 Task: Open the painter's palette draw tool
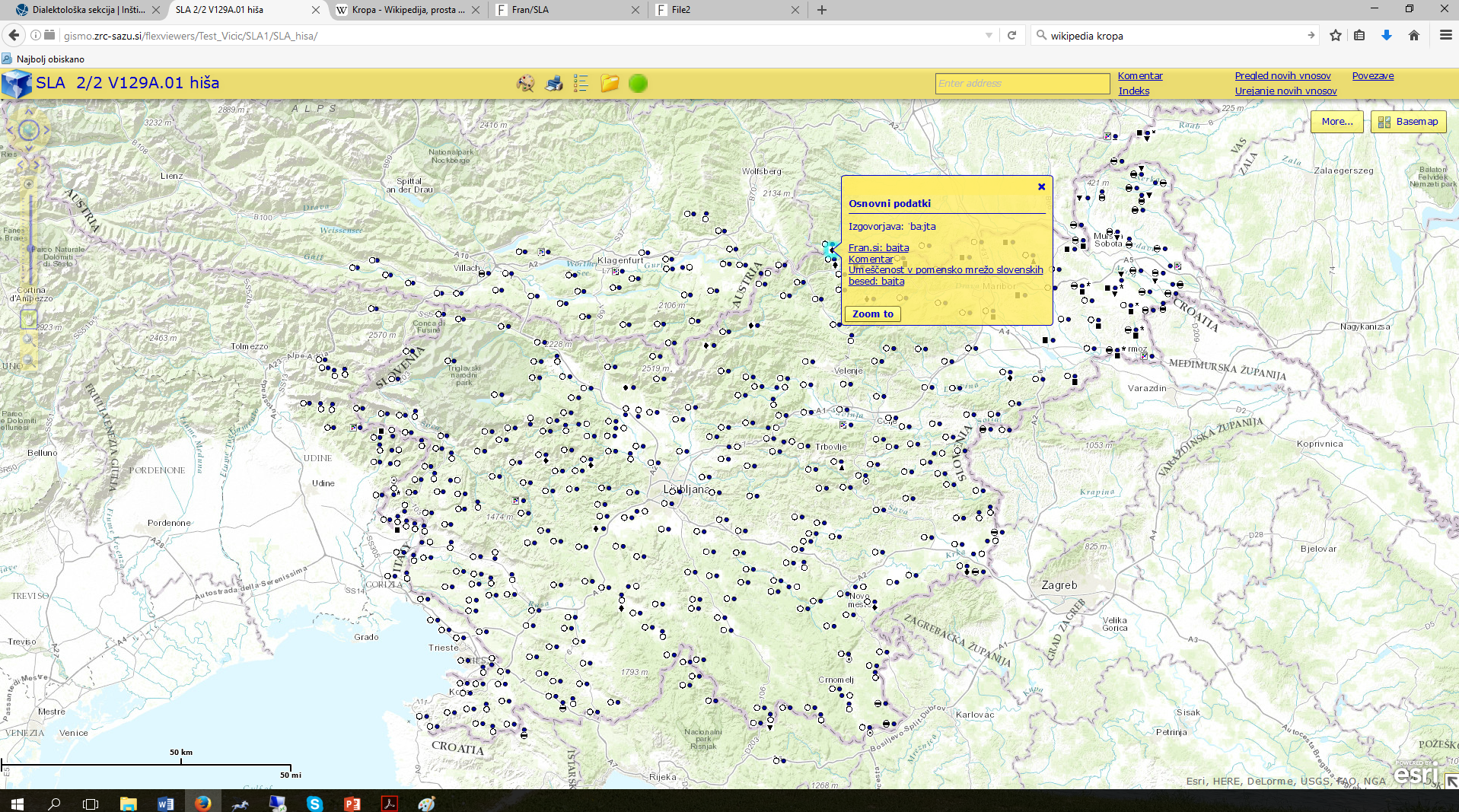525,84
